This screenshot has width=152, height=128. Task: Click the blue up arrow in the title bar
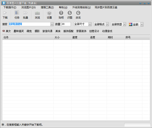[145, 3]
